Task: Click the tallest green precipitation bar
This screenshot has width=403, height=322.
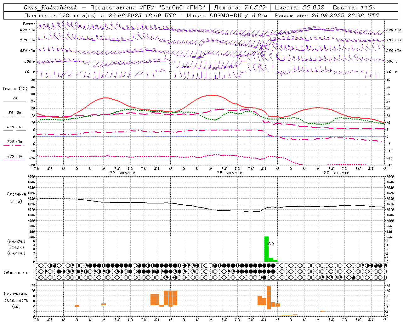Action: click(x=266, y=249)
